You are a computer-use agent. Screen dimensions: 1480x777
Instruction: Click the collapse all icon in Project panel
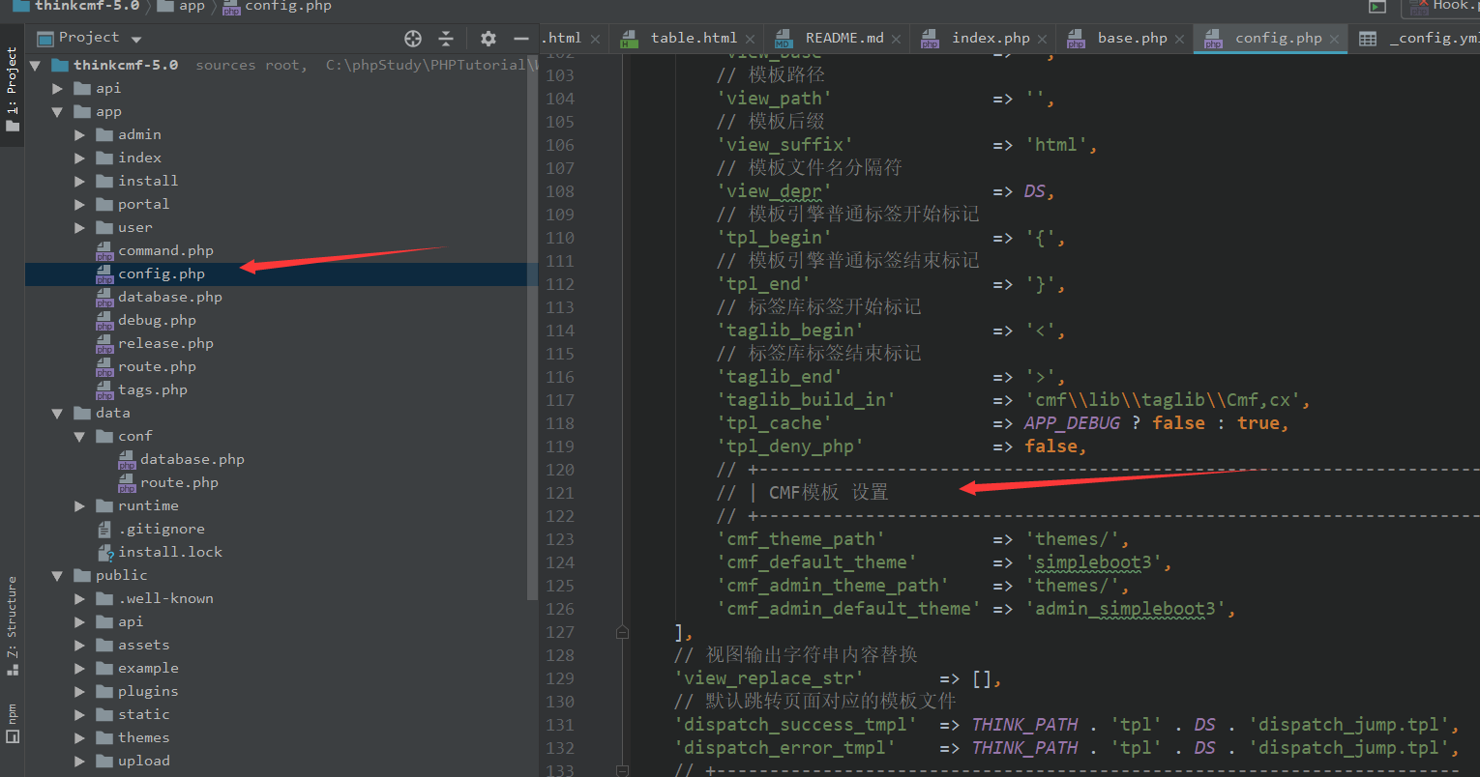[446, 39]
